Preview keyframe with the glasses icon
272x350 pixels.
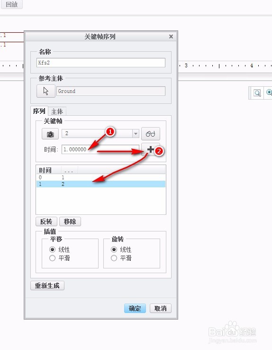coord(151,134)
